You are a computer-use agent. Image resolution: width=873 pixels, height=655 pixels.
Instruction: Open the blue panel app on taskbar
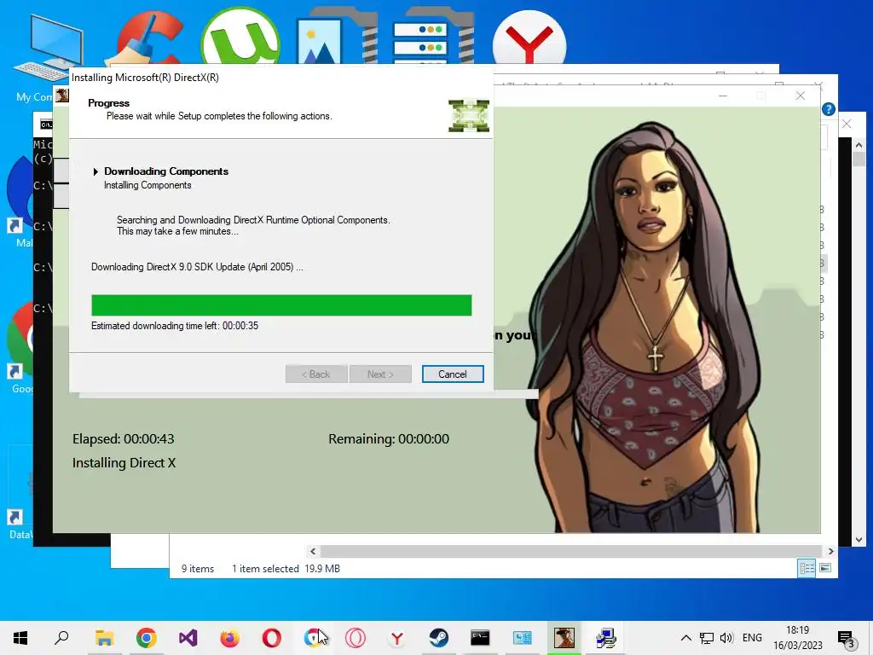point(523,638)
